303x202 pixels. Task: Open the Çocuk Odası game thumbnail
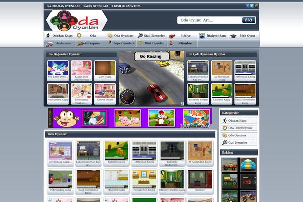point(105,91)
